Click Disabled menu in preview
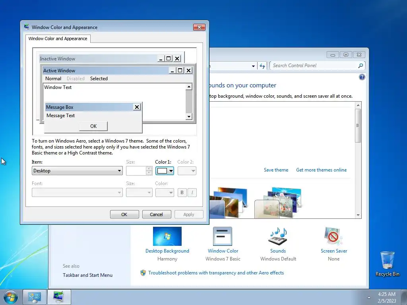Viewport: 407px width, 305px height. pos(76,79)
